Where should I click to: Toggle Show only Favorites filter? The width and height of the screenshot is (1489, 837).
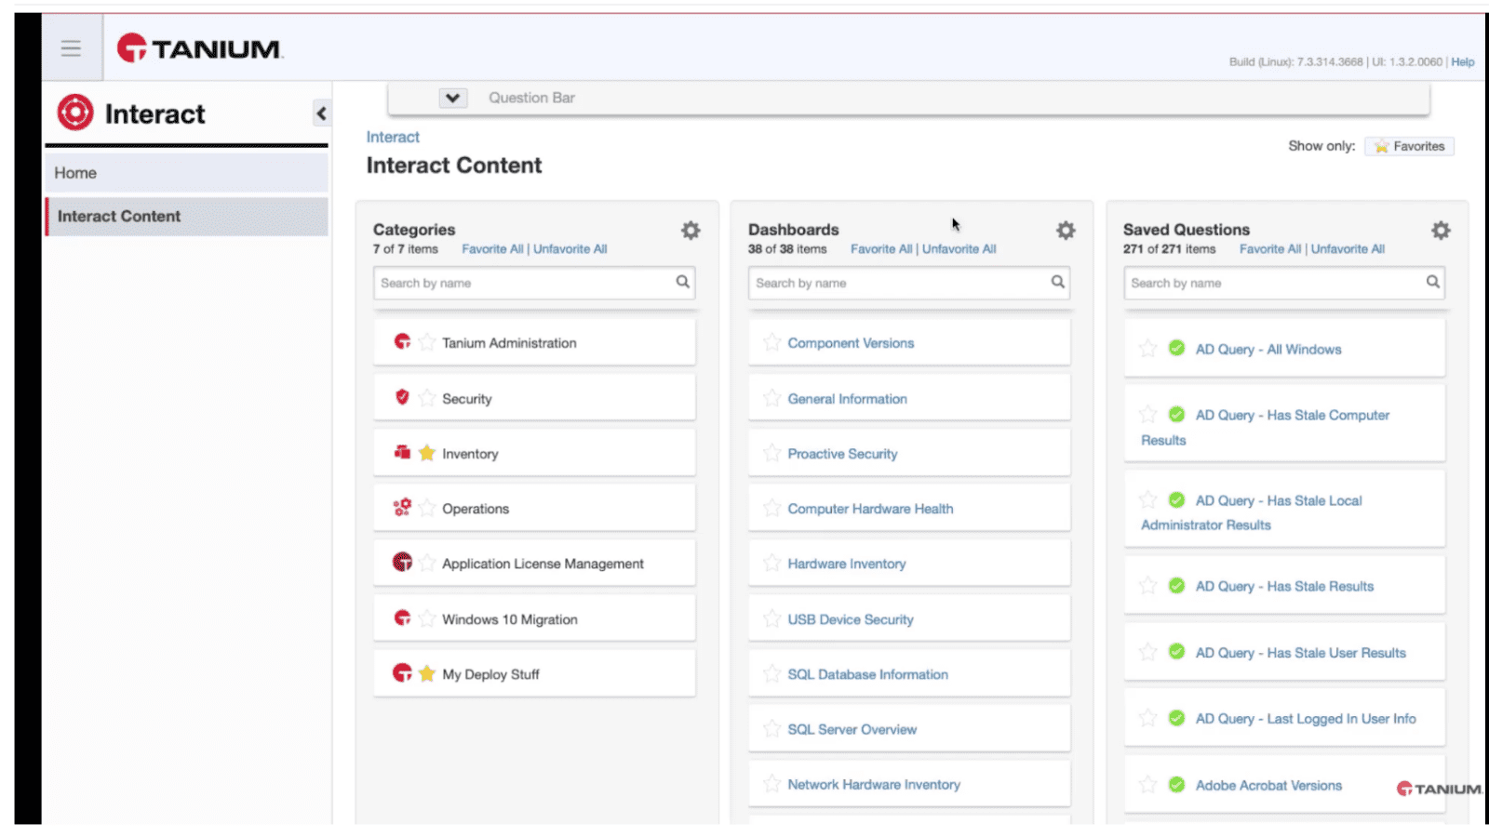[1409, 146]
